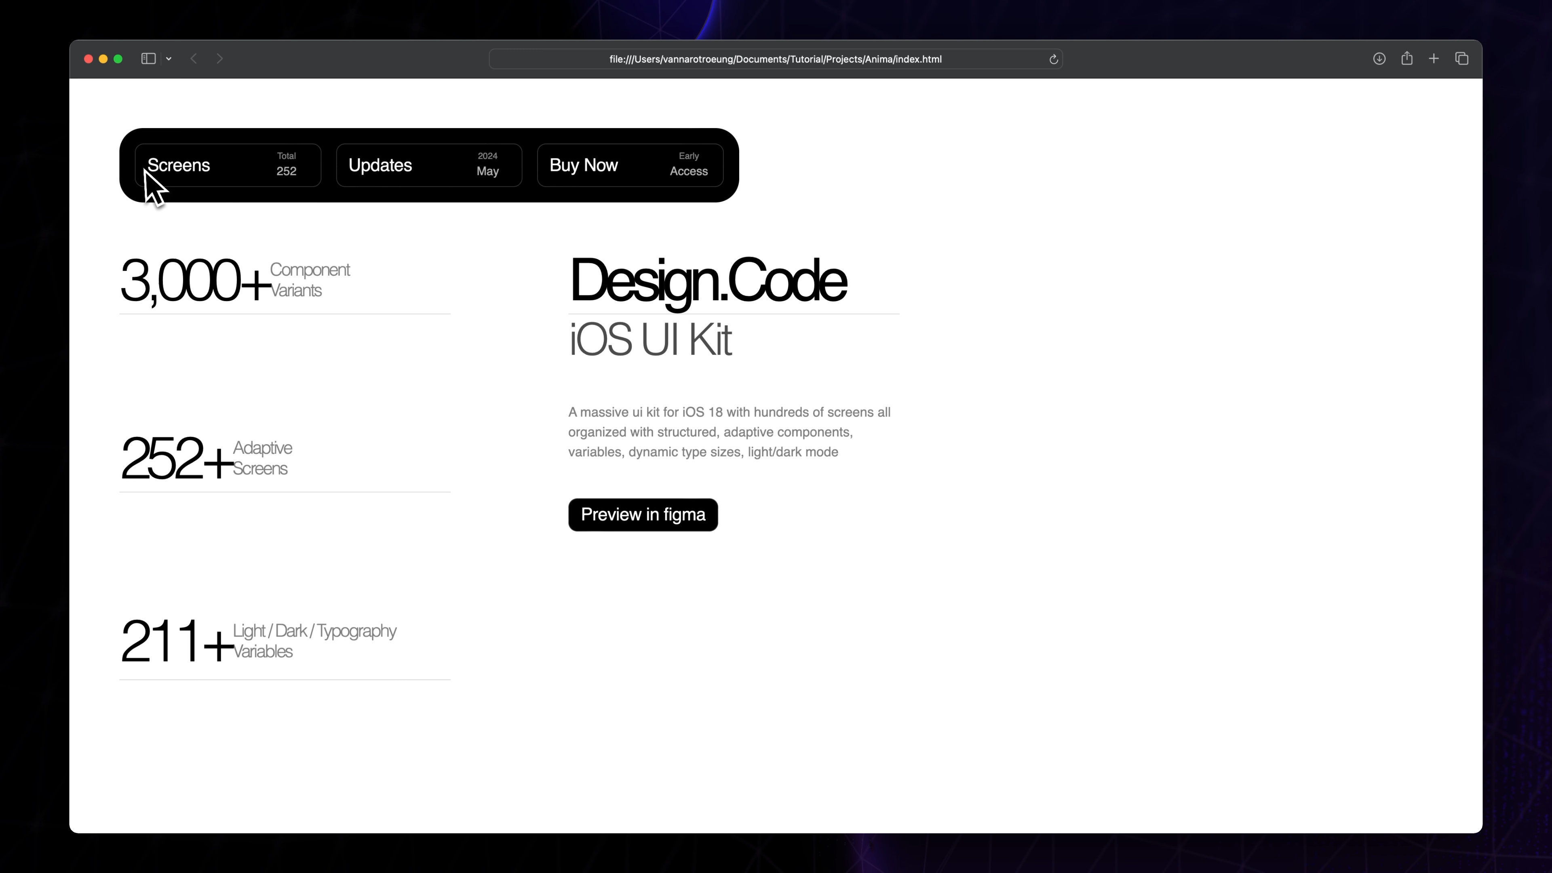
Task: Reload the page with the refresh icon
Action: point(1053,59)
